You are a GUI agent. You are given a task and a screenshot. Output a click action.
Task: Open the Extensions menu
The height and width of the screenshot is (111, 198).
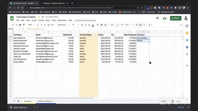[x=62, y=20]
